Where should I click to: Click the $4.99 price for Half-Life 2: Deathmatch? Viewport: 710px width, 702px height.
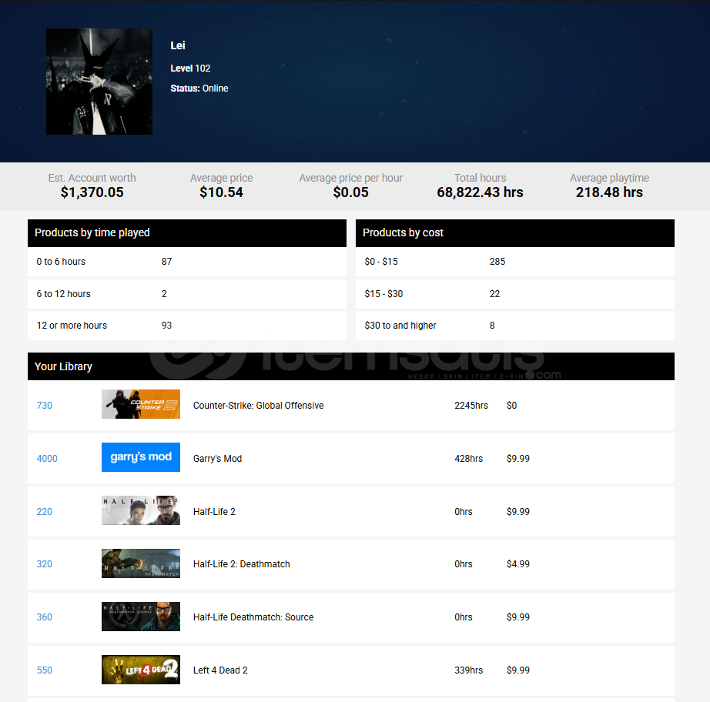pyautogui.click(x=518, y=564)
